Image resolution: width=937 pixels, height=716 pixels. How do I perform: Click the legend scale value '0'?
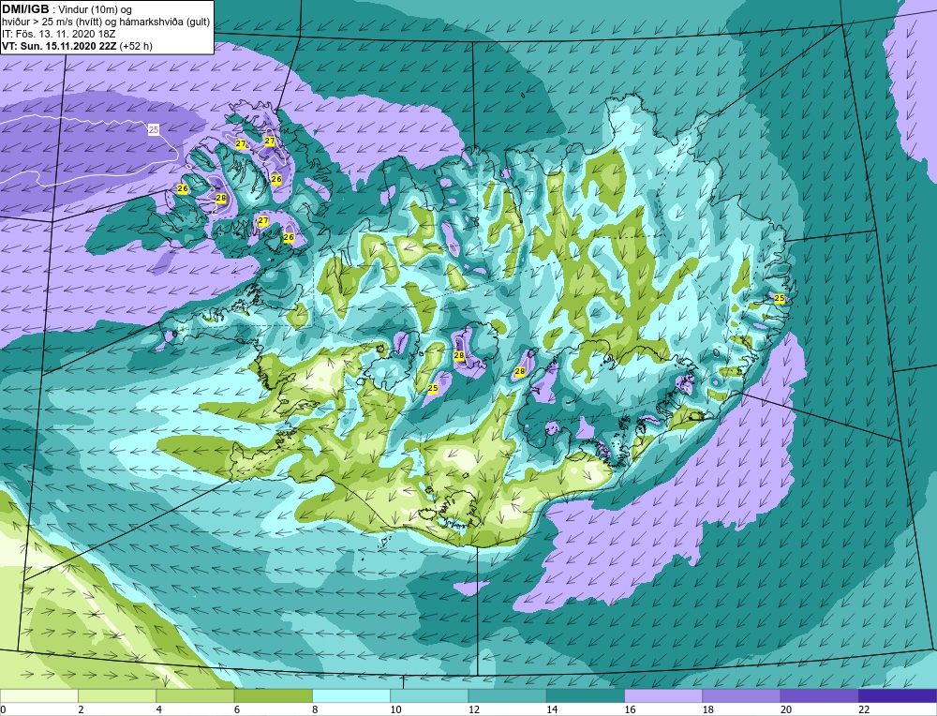(3, 709)
